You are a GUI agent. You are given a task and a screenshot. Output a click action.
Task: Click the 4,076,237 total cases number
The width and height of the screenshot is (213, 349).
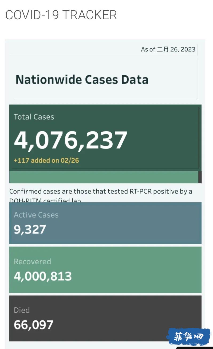[x=70, y=140]
